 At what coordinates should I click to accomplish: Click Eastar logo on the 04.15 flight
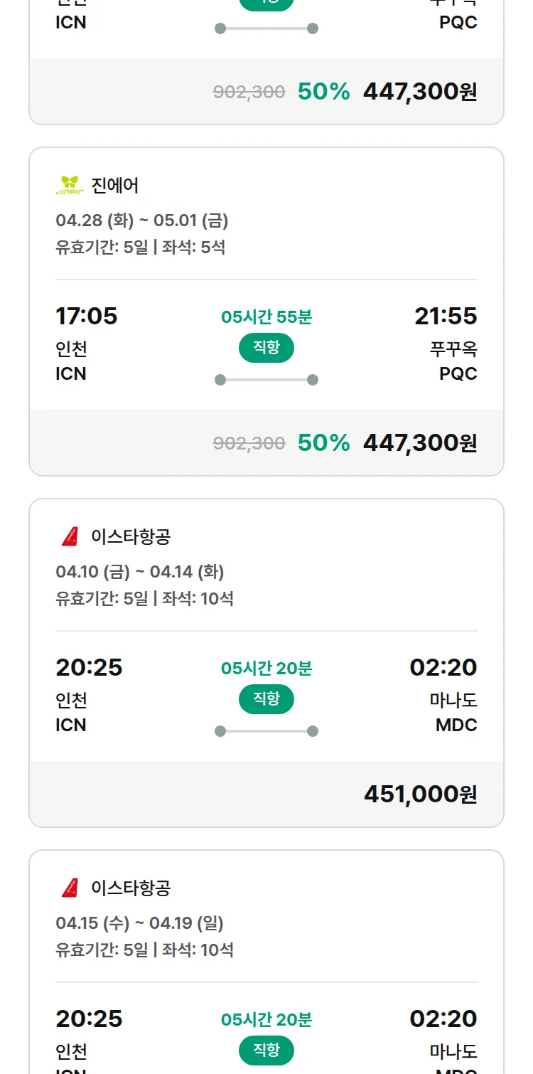click(x=70, y=888)
